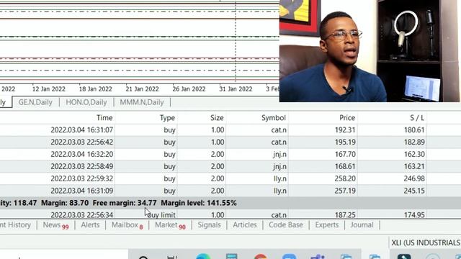Click the stop loss value 246.98
The image size is (461, 259).
point(414,178)
